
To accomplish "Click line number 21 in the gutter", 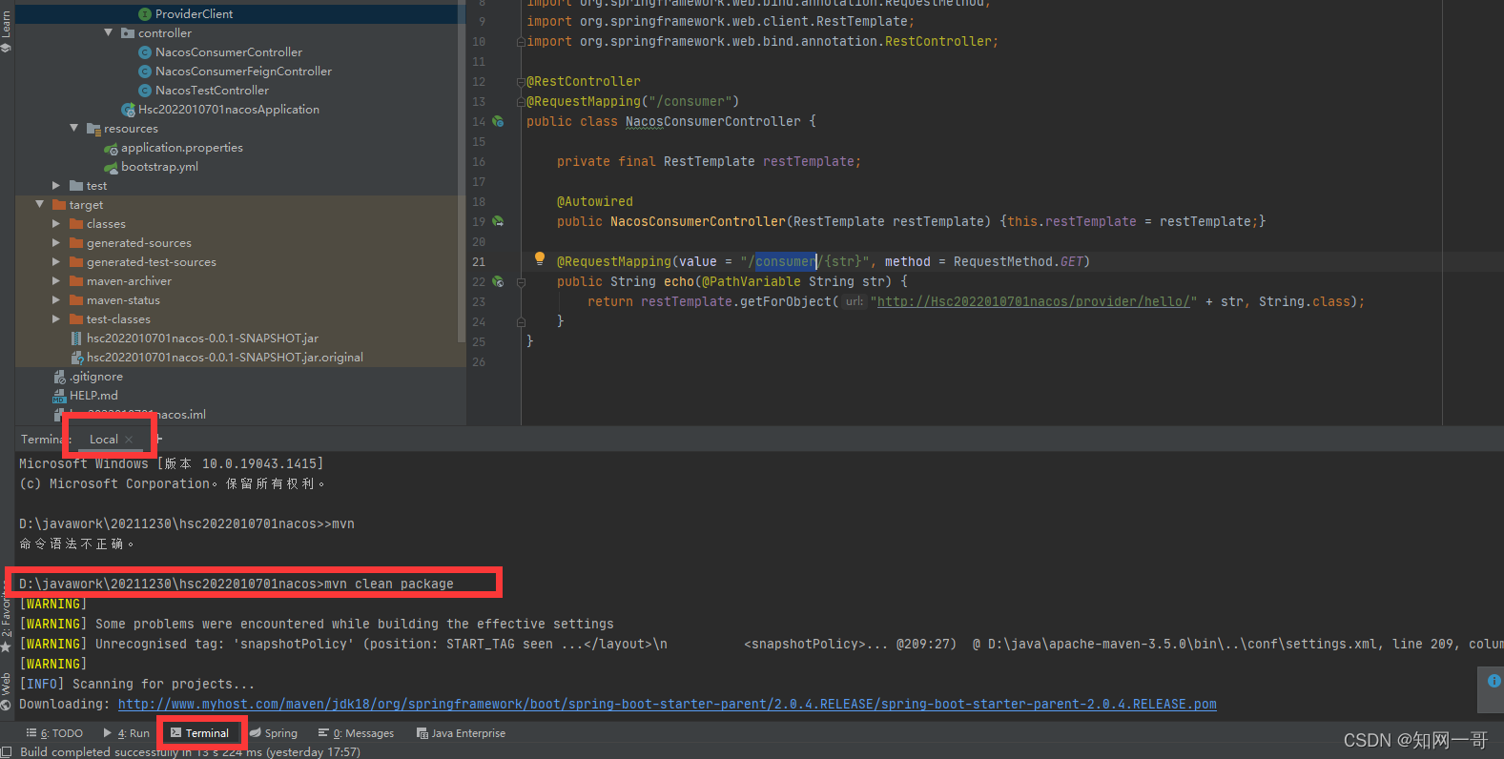I will click(479, 261).
